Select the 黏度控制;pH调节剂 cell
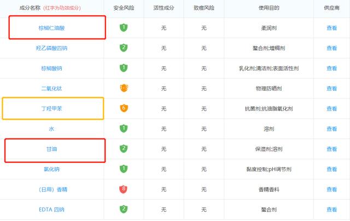The width and height of the screenshot is (350, 221). click(x=269, y=169)
